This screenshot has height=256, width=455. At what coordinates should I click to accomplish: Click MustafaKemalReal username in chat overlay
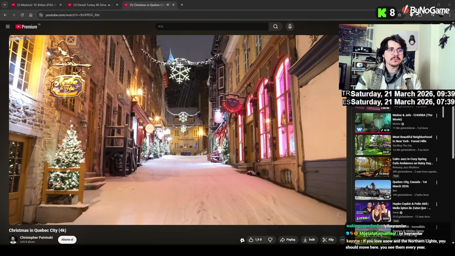378,234
